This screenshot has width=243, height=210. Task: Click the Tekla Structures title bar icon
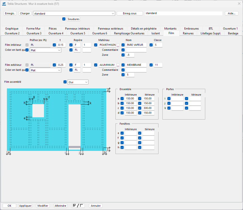[x=4, y=4]
